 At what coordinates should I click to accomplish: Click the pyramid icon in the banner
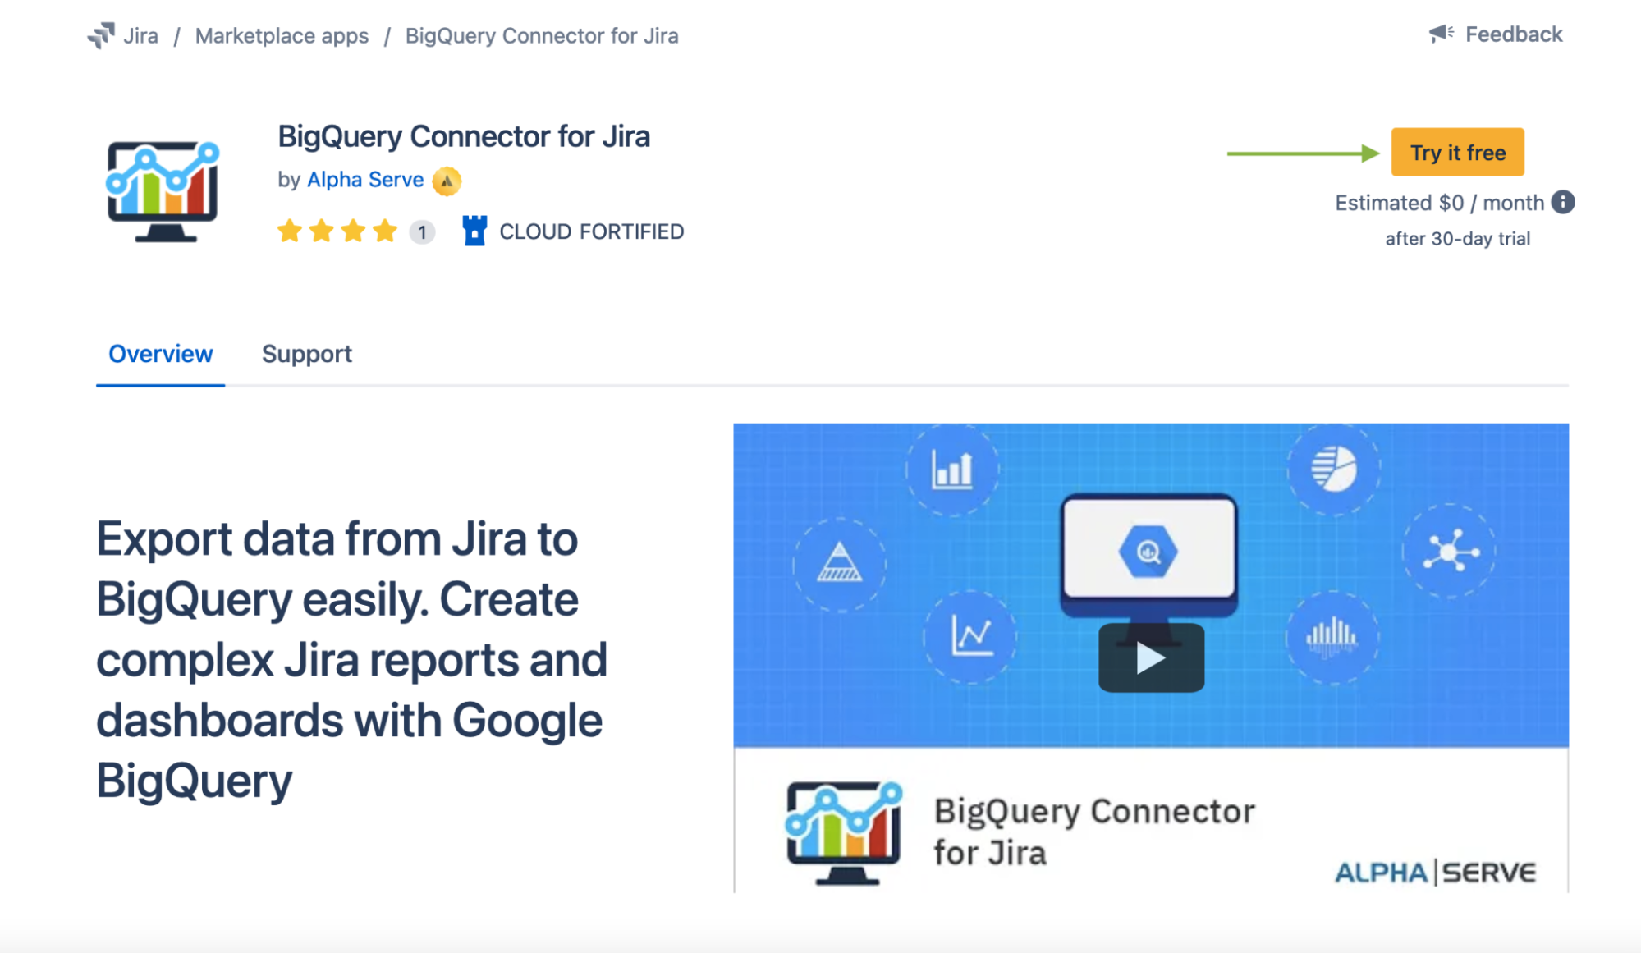click(839, 563)
